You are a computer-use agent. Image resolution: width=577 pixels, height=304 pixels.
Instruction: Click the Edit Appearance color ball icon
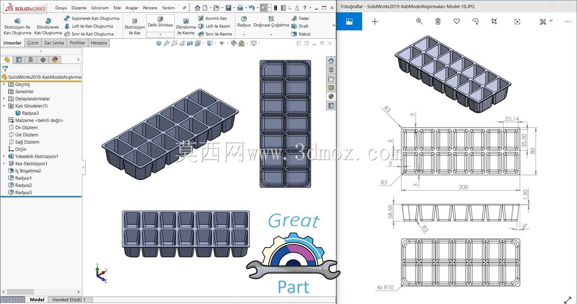[234, 44]
